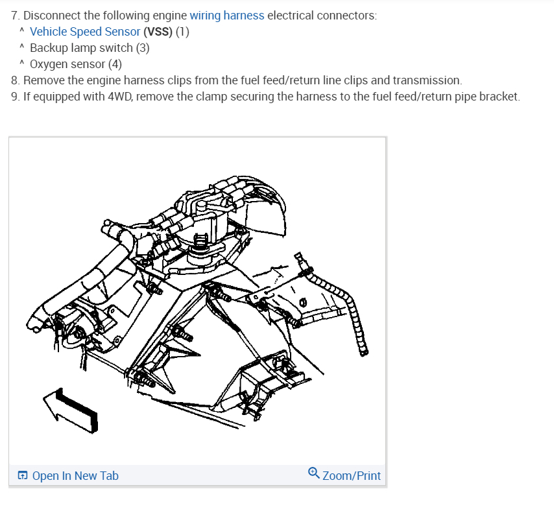Viewport: 554px width, 511px height.
Task: Click the Open In New Tab icon
Action: (x=23, y=475)
